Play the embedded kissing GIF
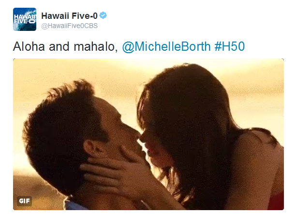Viewport: 296px width, 214px height. pos(148,134)
